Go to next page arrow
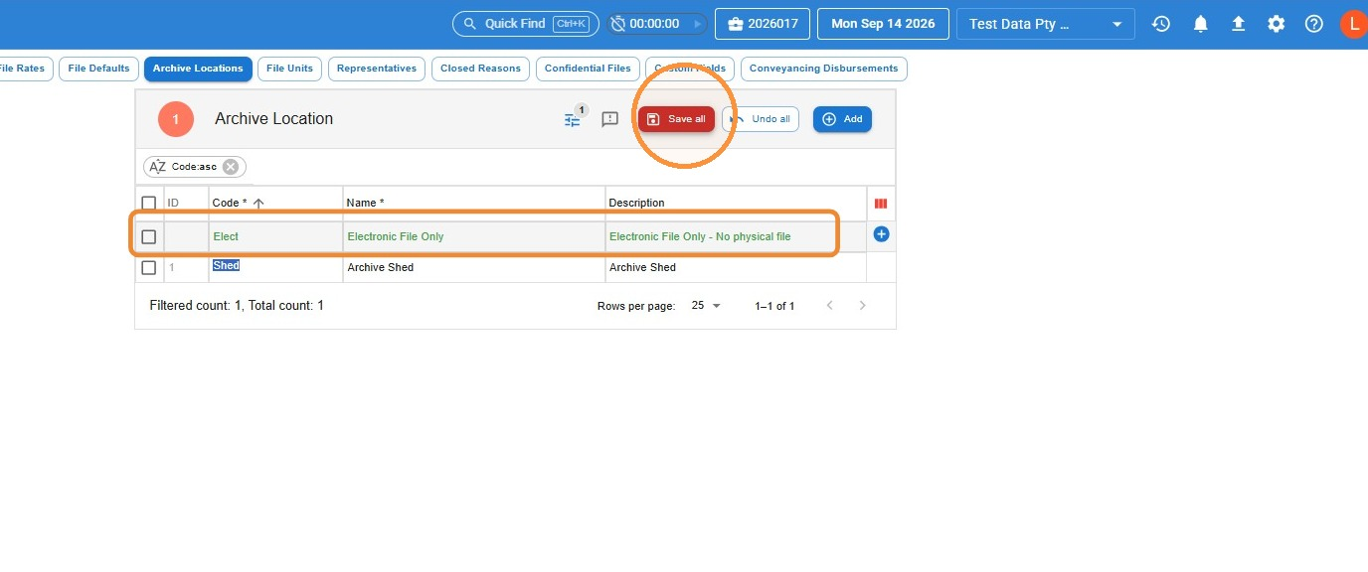Screen dimensions: 1368x572 863,306
